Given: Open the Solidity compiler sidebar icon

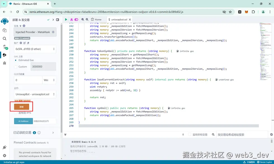Looking at the screenshot, I should pos(5,47).
